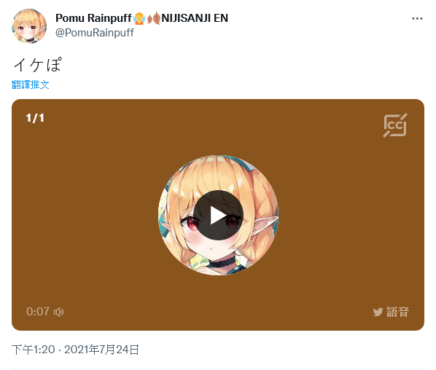
Task: Click the 0:07 duration indicator
Action: click(38, 312)
